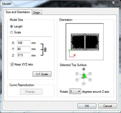Click the Y dimension field showing 88
Viewport: 121px width, 113px height.
[x=23, y=49]
